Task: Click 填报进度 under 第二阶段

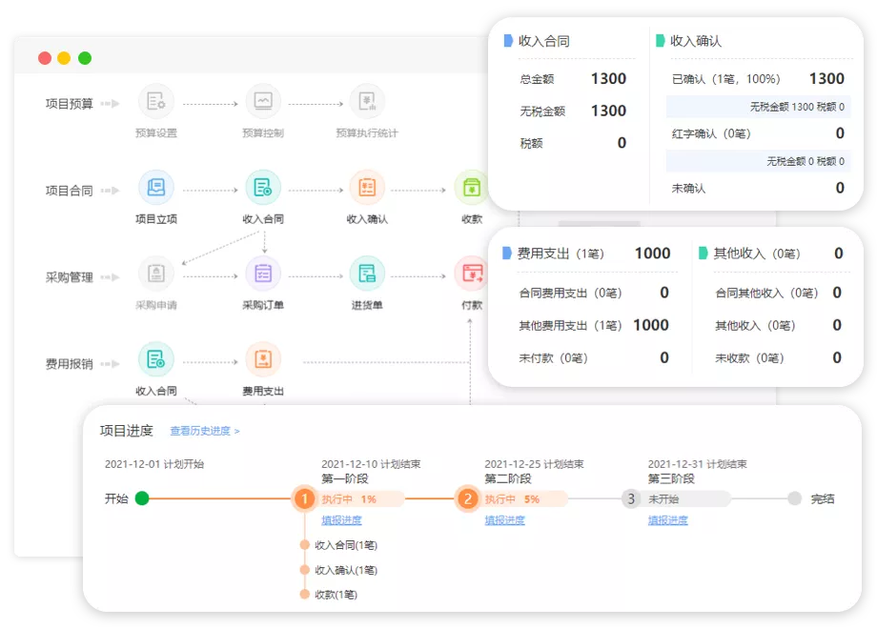Action: [504, 520]
